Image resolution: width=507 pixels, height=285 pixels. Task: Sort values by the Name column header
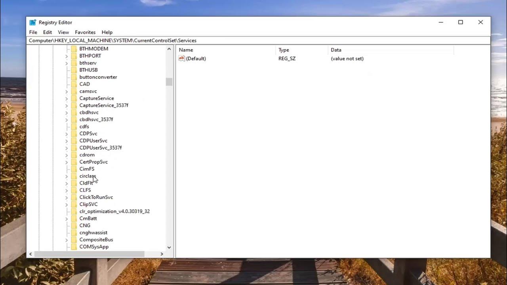[x=226, y=50]
